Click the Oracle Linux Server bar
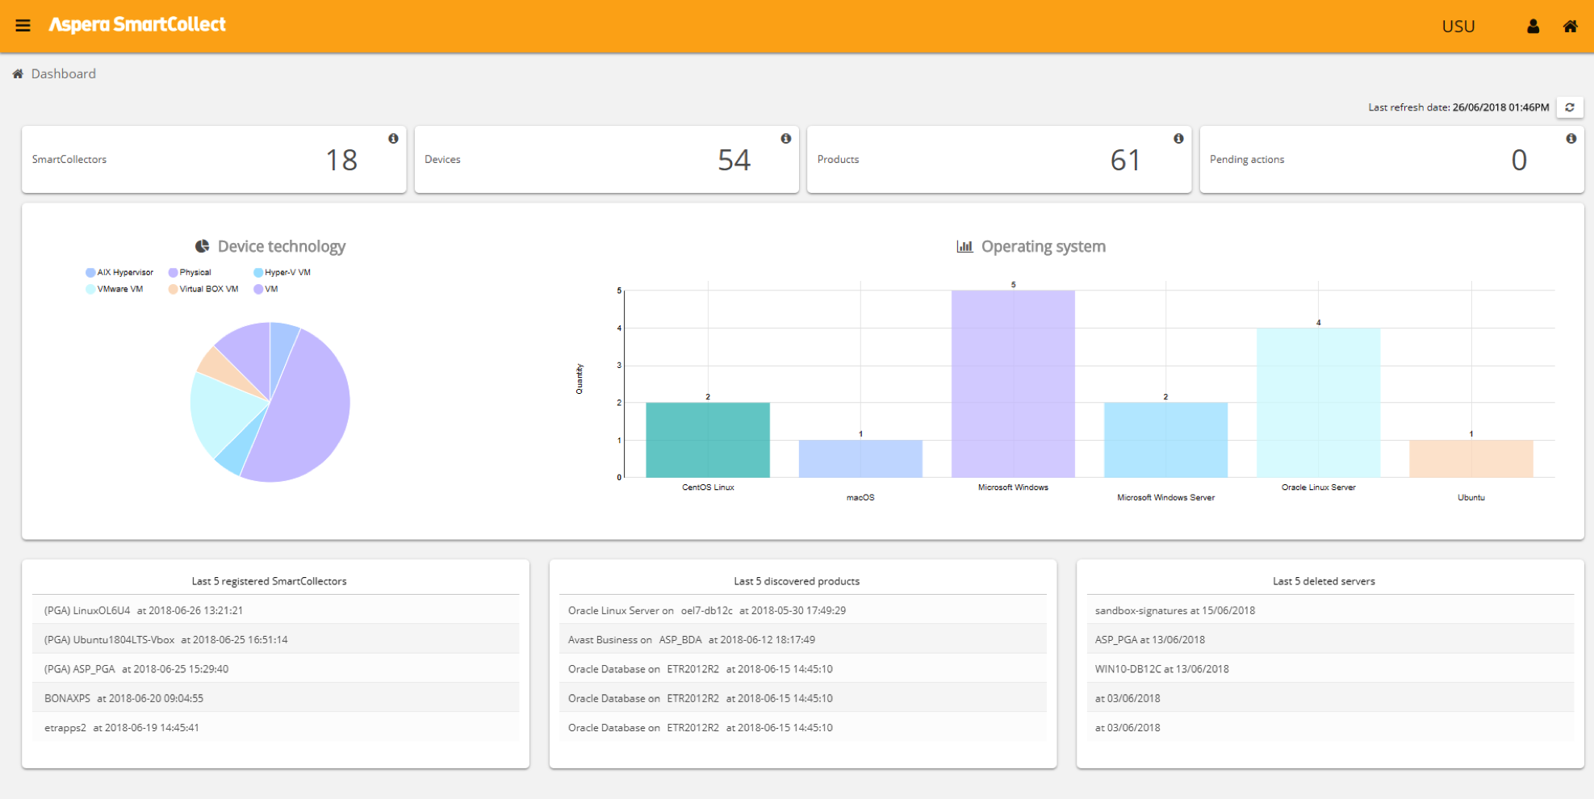 (1318, 402)
